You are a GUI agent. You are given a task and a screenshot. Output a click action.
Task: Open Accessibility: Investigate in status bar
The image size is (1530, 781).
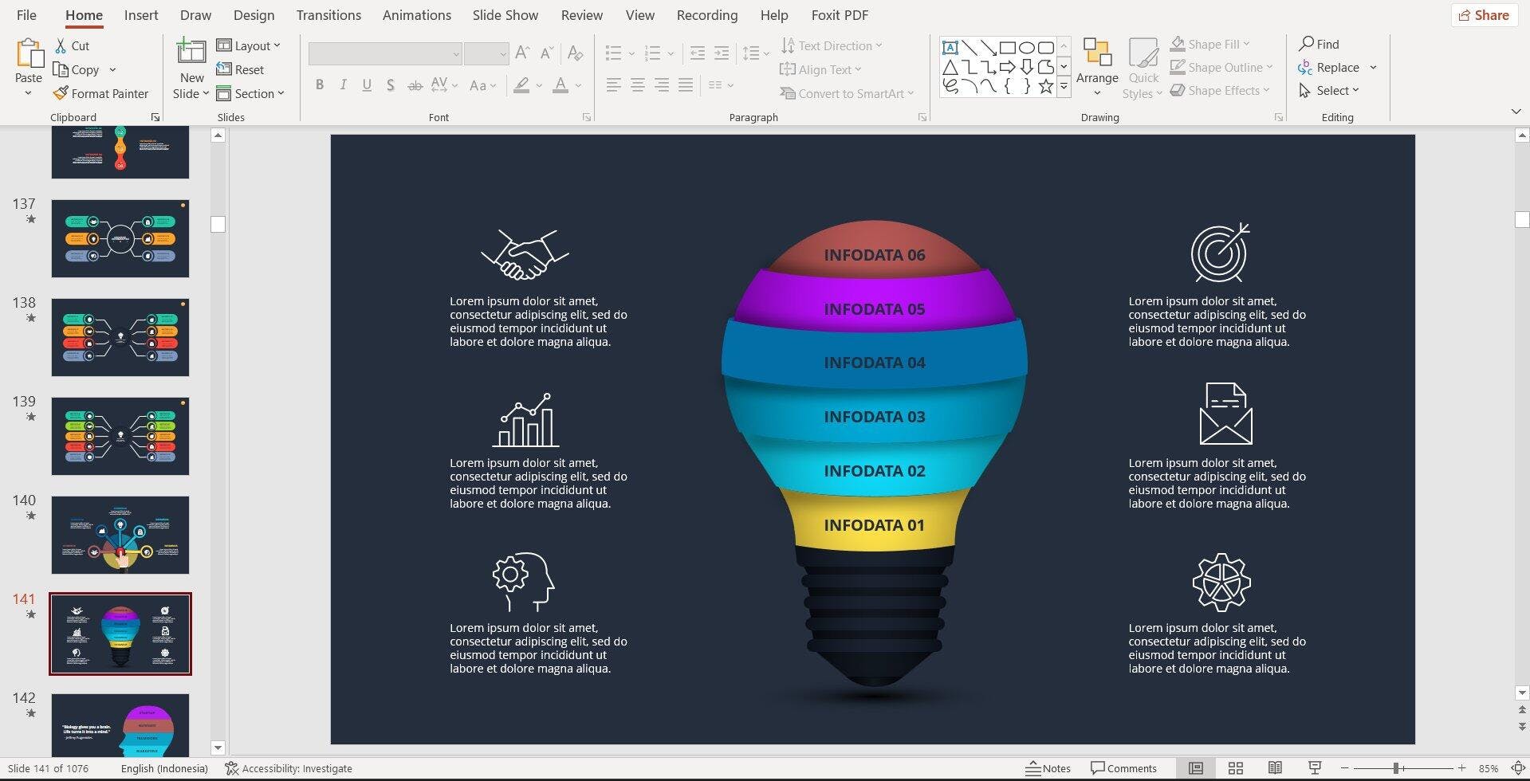point(289,768)
